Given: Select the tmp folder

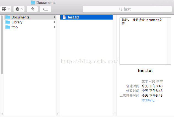Looking at the screenshot, I should pos(30,27).
